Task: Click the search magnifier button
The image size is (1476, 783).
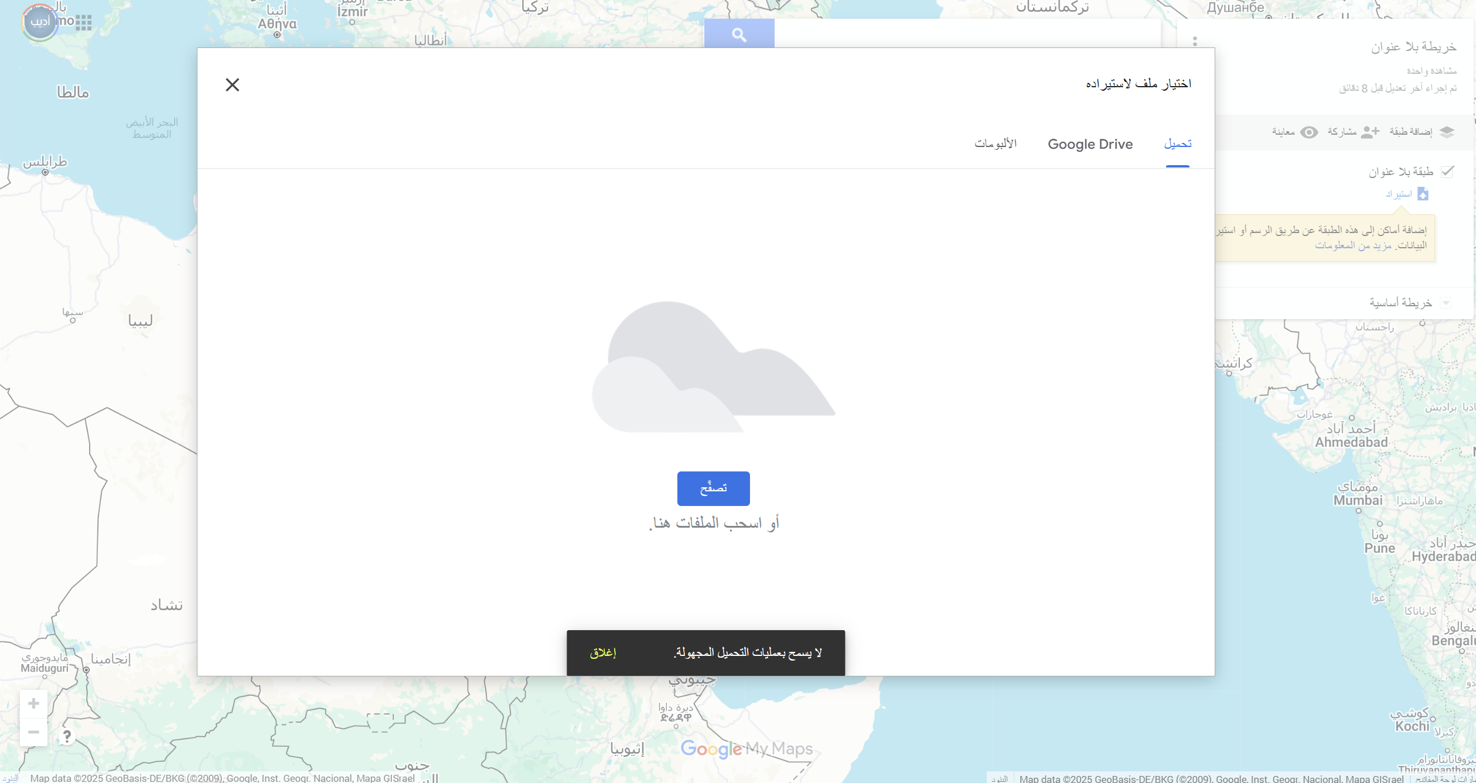Action: (739, 34)
